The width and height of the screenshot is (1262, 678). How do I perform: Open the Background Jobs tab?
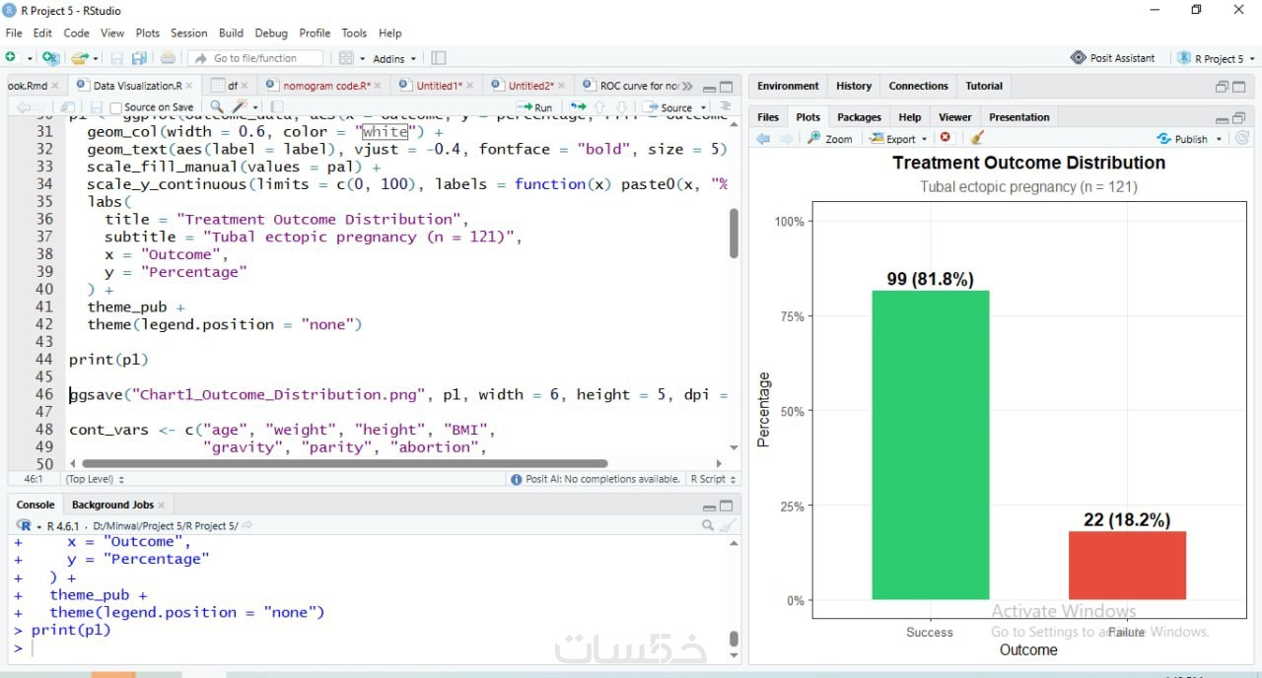coord(112,505)
